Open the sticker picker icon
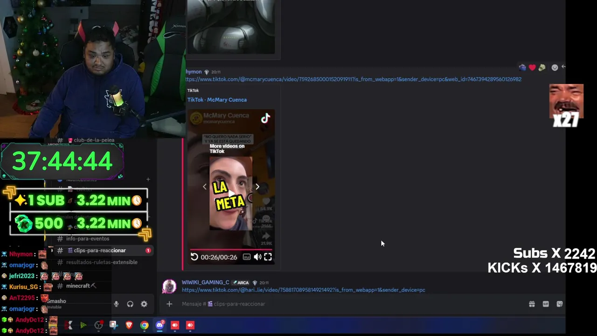The width and height of the screenshot is (597, 336). tap(560, 304)
